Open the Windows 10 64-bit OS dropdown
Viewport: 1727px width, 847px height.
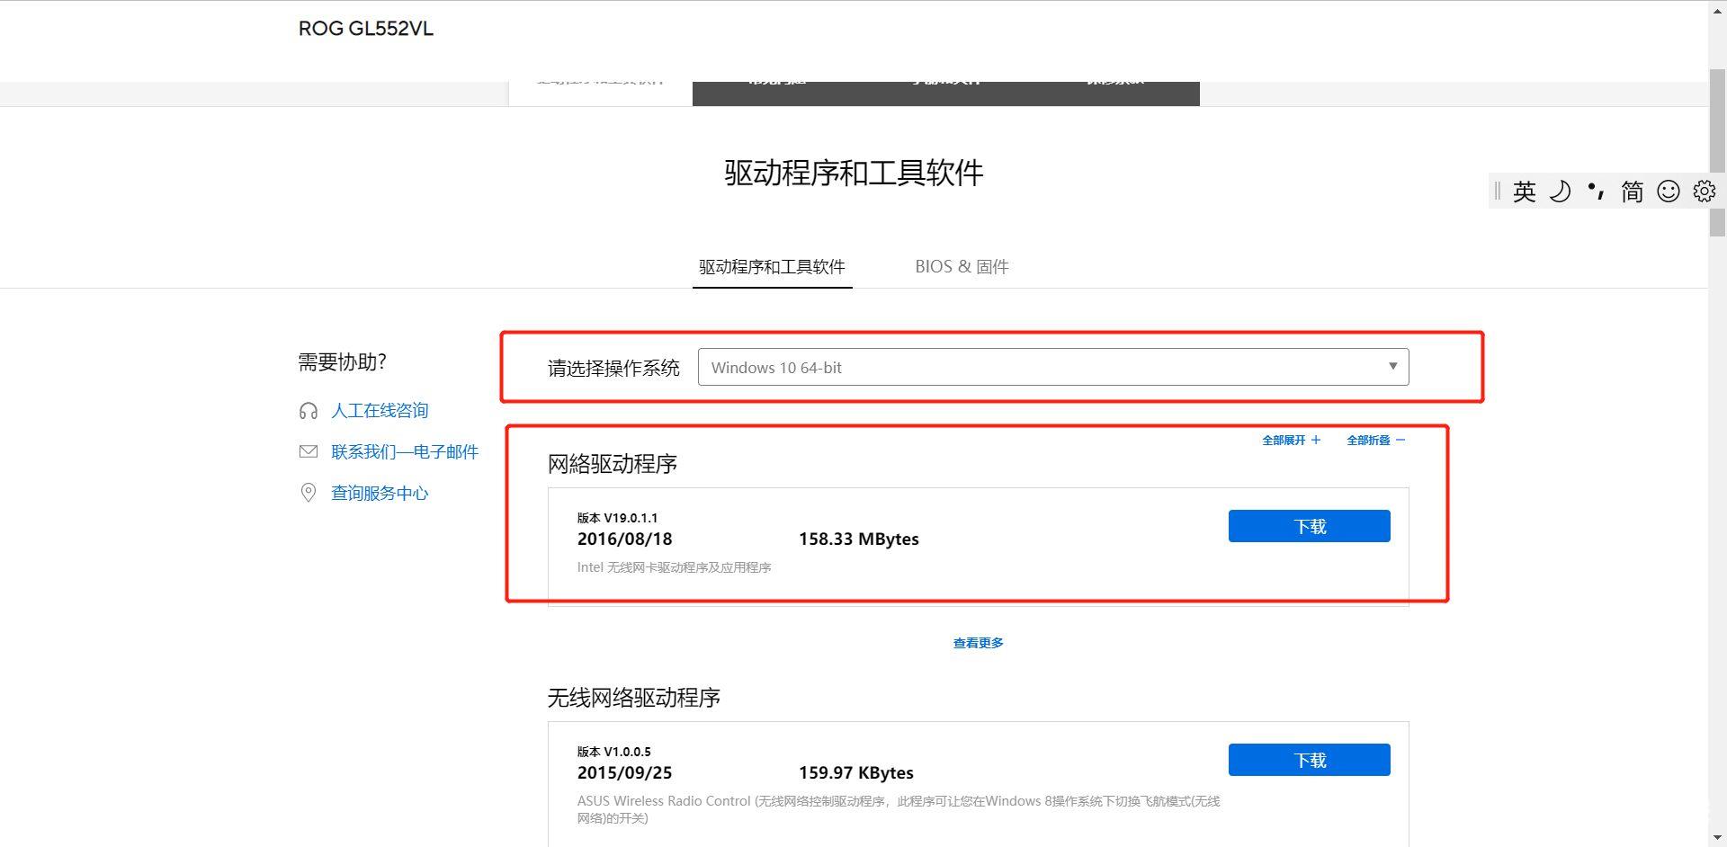click(1052, 367)
